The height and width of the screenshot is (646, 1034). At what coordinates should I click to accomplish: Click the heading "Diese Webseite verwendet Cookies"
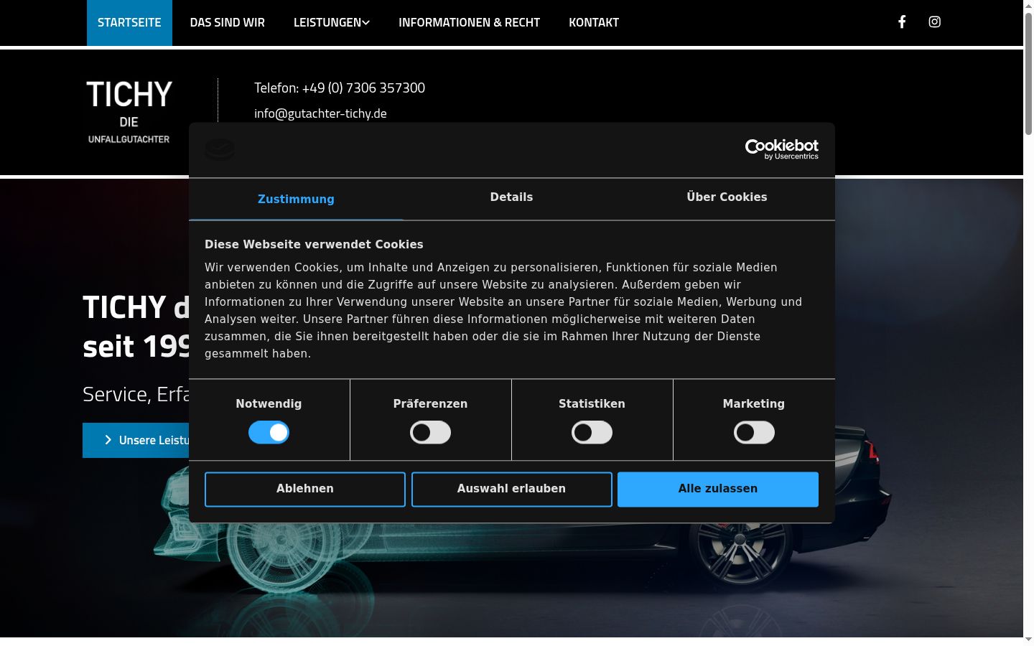tap(314, 244)
